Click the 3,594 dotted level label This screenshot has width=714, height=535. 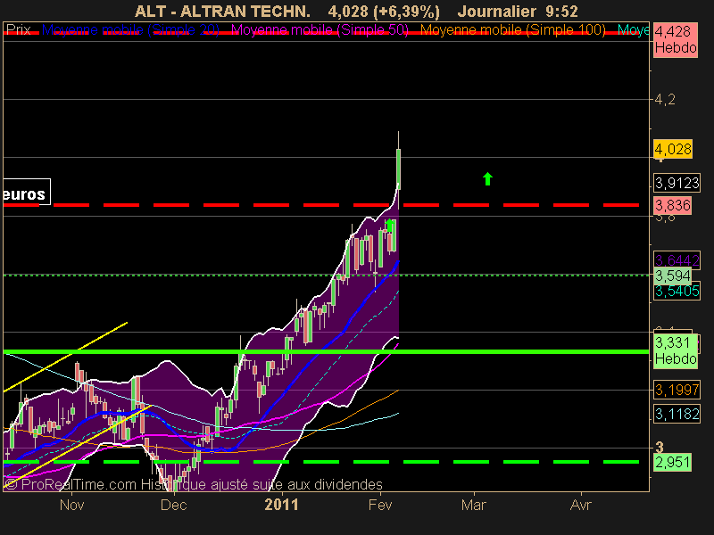tap(673, 276)
